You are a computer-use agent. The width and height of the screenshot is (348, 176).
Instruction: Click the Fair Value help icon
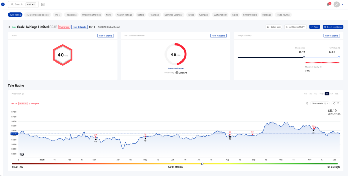click(x=338, y=48)
